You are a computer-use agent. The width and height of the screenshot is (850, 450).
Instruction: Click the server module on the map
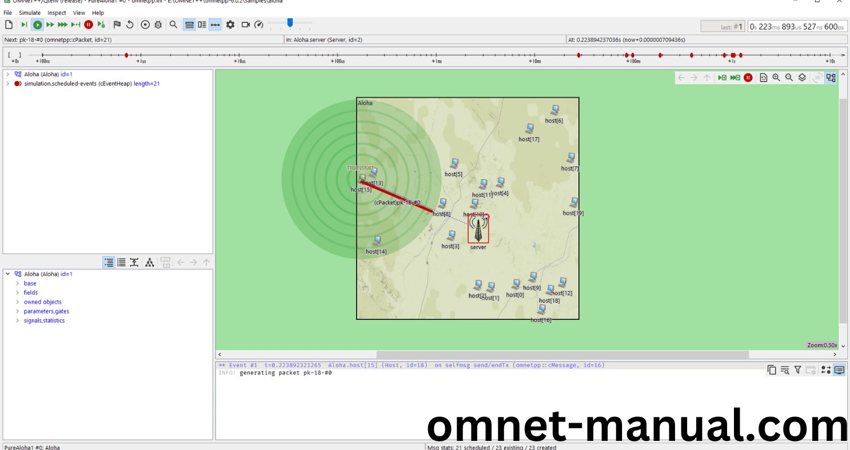(478, 229)
